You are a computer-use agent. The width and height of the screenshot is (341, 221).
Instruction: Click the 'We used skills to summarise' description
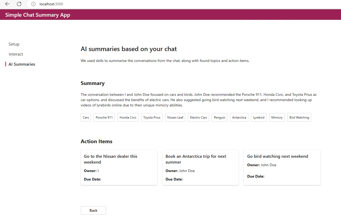(x=165, y=61)
